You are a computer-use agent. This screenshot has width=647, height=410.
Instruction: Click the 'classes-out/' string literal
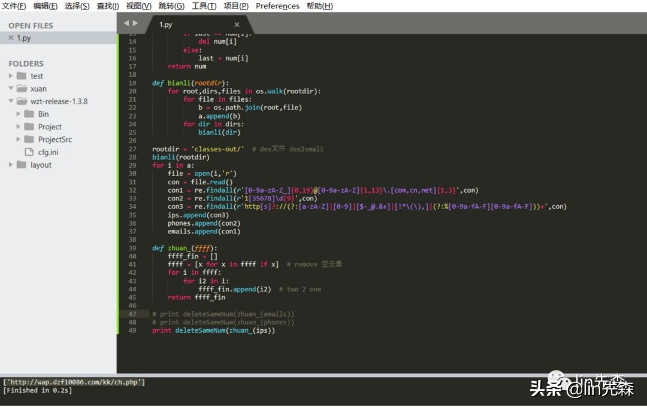(217, 149)
